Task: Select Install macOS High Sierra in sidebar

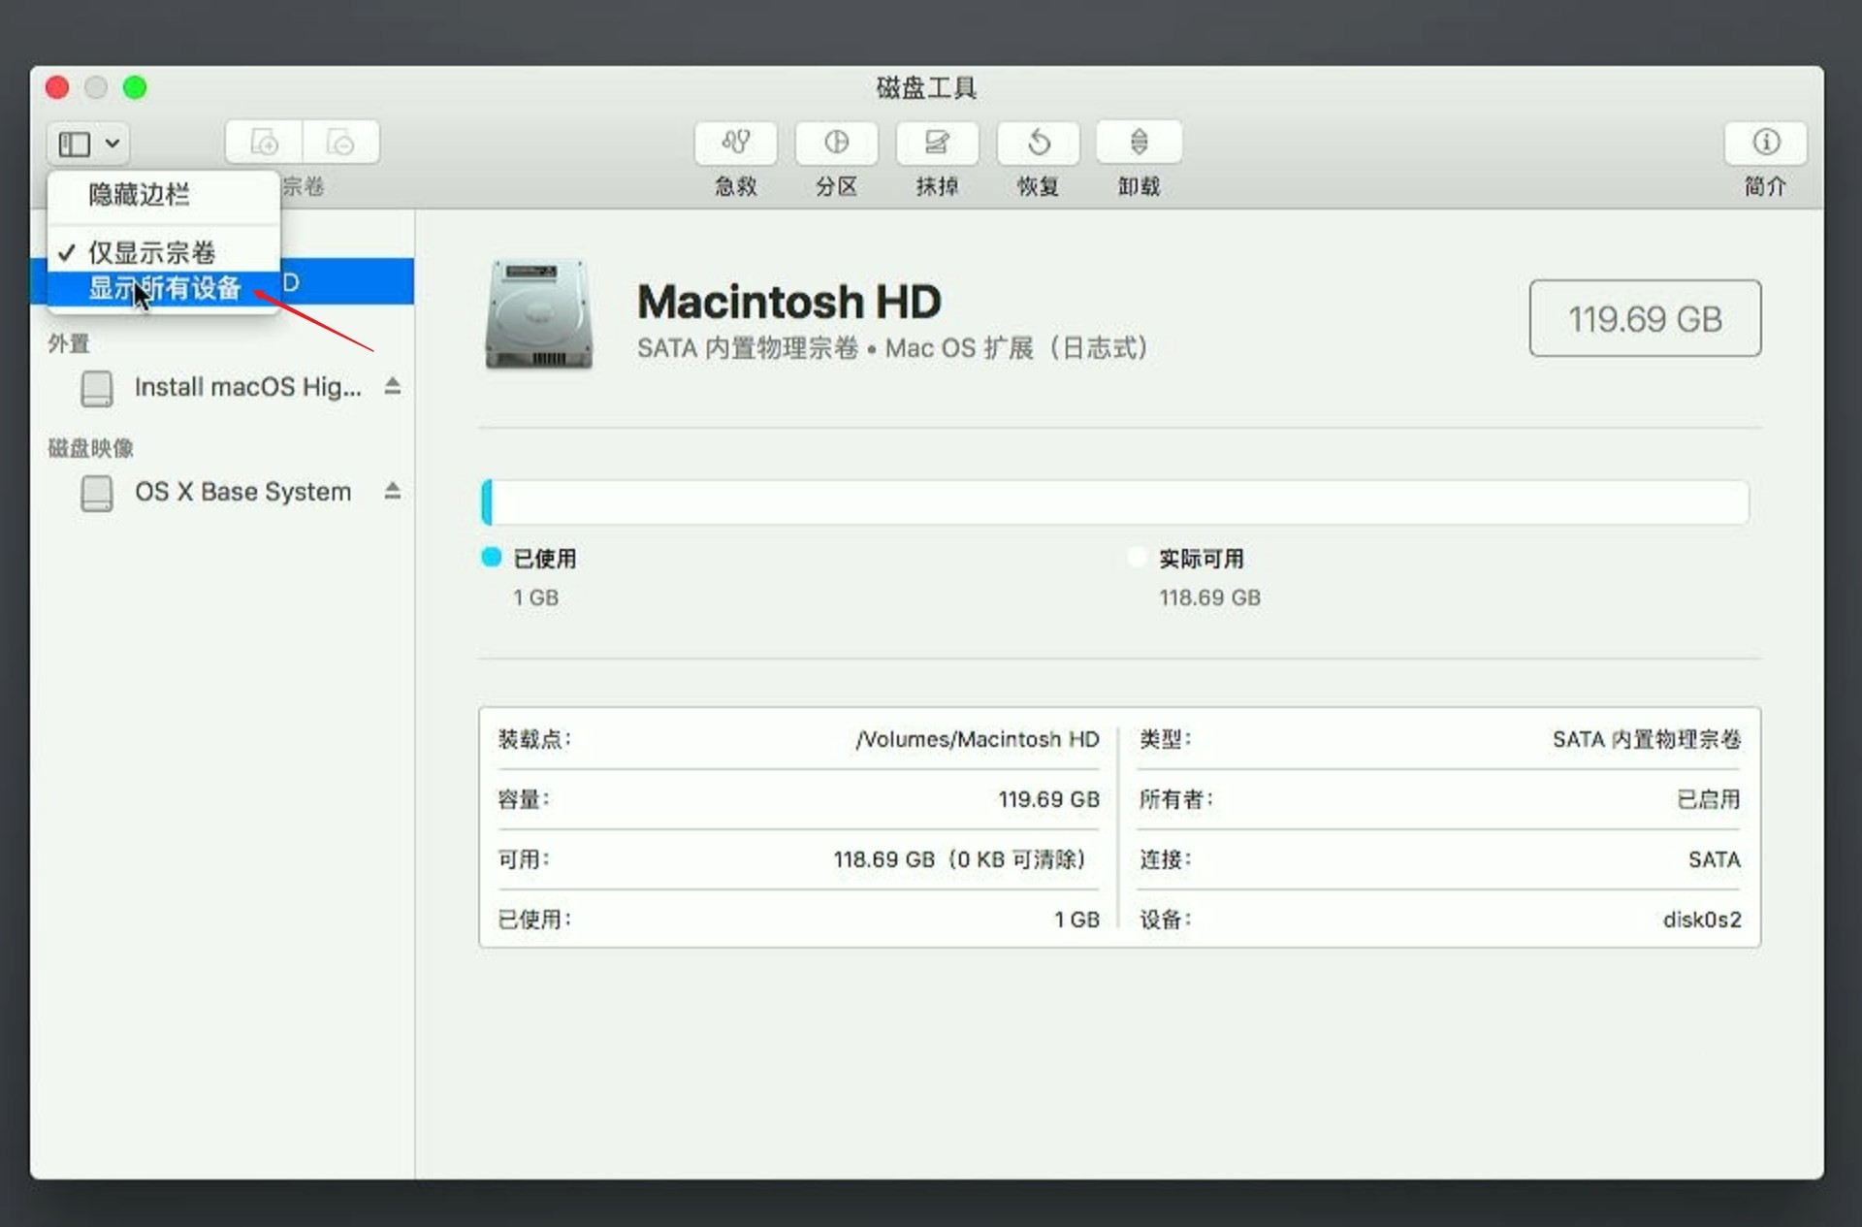Action: coord(246,387)
